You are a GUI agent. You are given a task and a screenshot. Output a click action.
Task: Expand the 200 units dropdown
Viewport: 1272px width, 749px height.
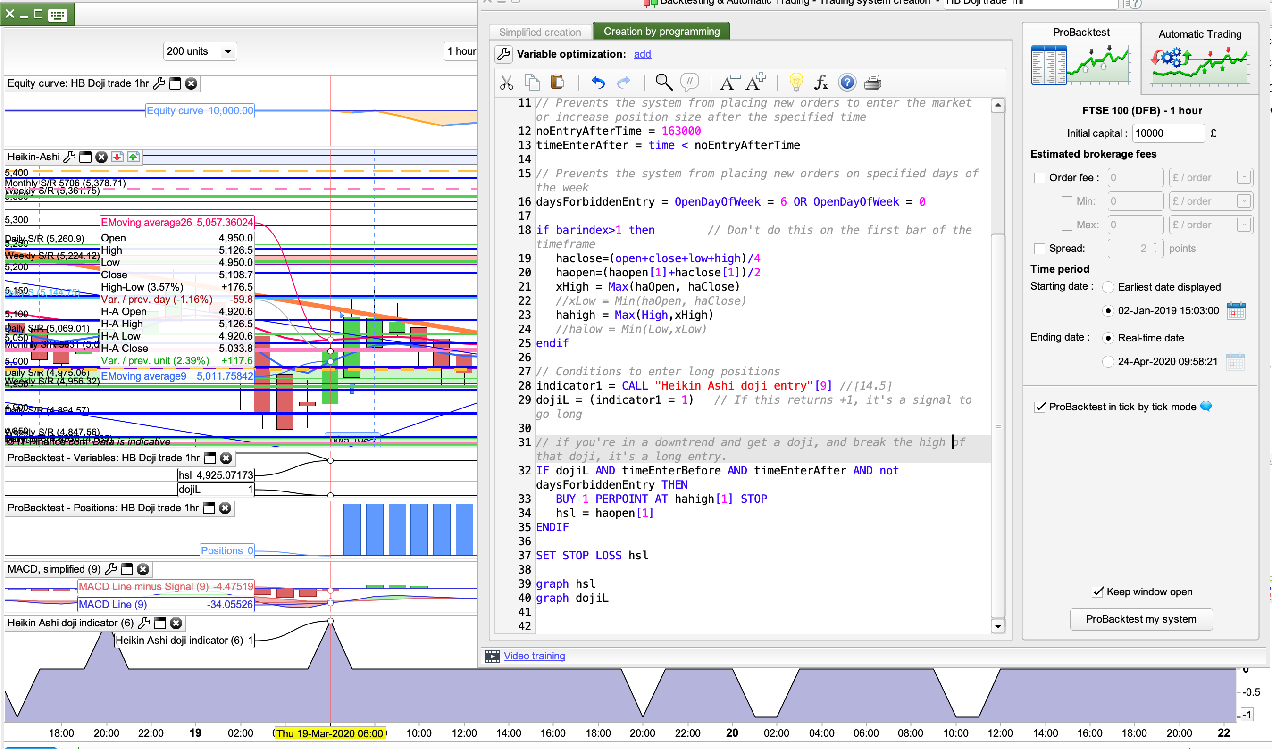point(227,51)
